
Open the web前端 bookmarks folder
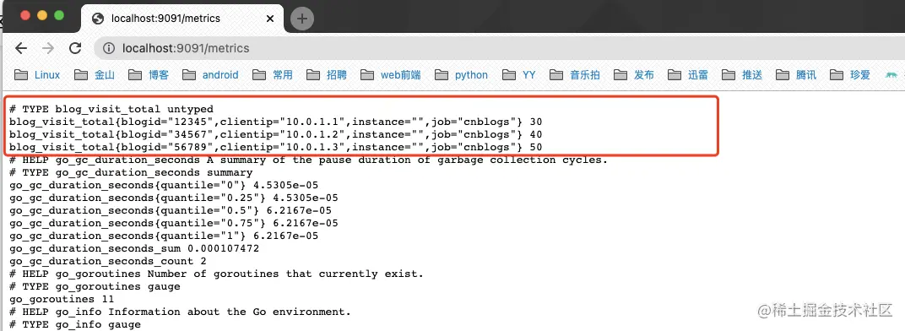[391, 74]
